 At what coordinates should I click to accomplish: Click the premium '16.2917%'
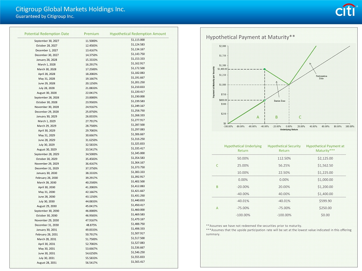point(92,64)
